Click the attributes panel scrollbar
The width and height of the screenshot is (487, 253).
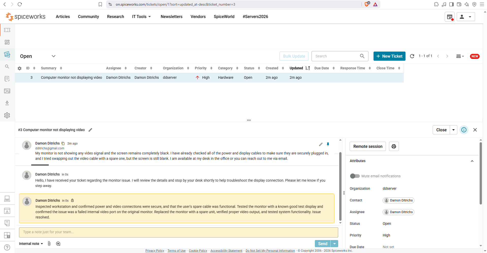[481, 173]
